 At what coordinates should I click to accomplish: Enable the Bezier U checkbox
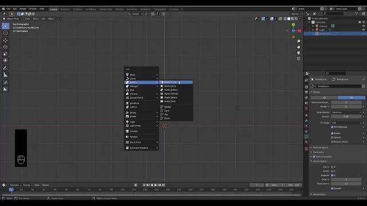pyautogui.click(x=332, y=171)
